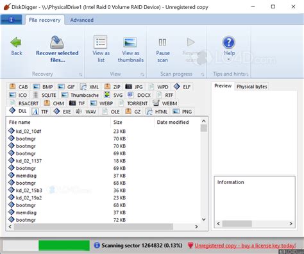Show the DOCX file type tab

[x=139, y=95]
